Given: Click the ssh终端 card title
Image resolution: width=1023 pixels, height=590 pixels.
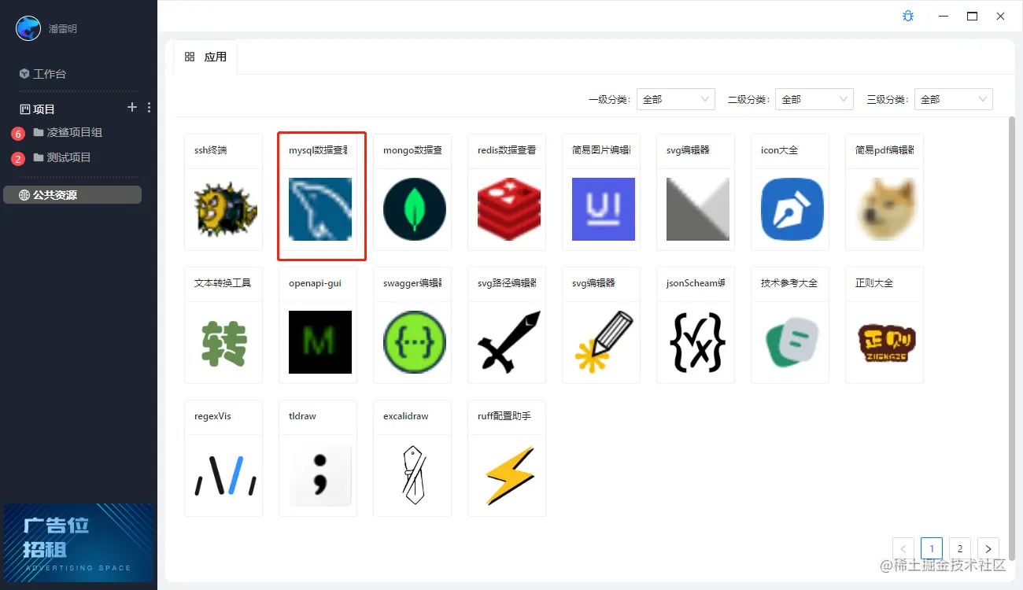Looking at the screenshot, I should (x=211, y=149).
